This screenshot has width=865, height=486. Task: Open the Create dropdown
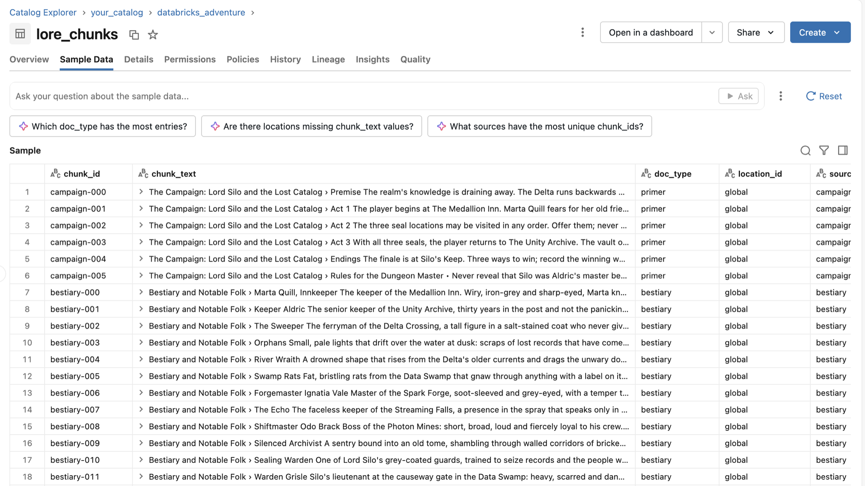[x=820, y=32]
